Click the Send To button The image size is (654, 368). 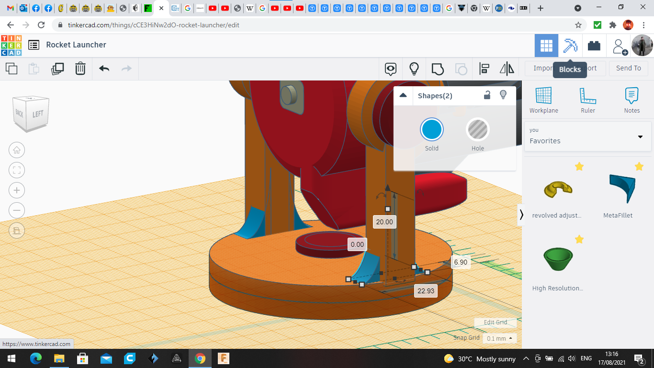pos(628,68)
